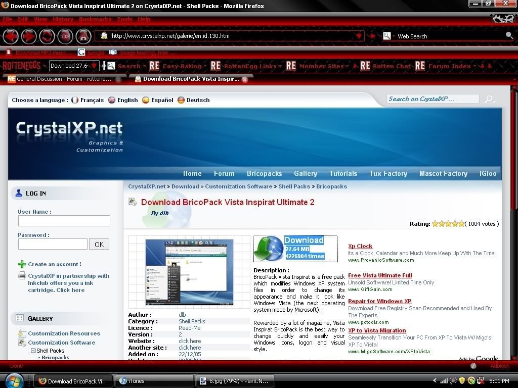Click the browser Forward arrow button
Screen dimensions: 518x388
point(29,36)
